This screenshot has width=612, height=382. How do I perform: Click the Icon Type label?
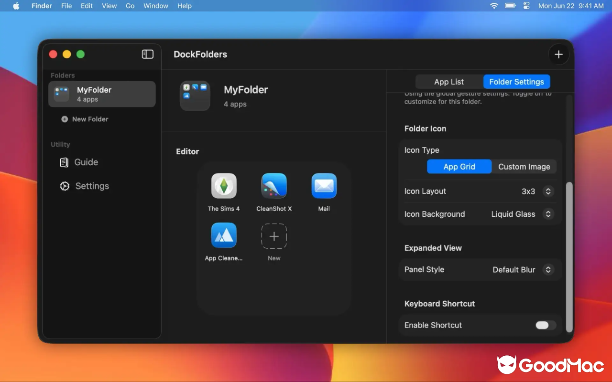[422, 150]
